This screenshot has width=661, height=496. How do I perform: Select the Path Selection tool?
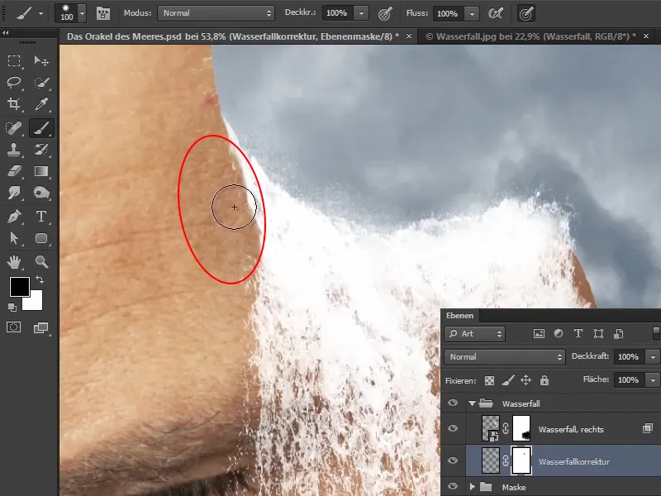pyautogui.click(x=14, y=238)
